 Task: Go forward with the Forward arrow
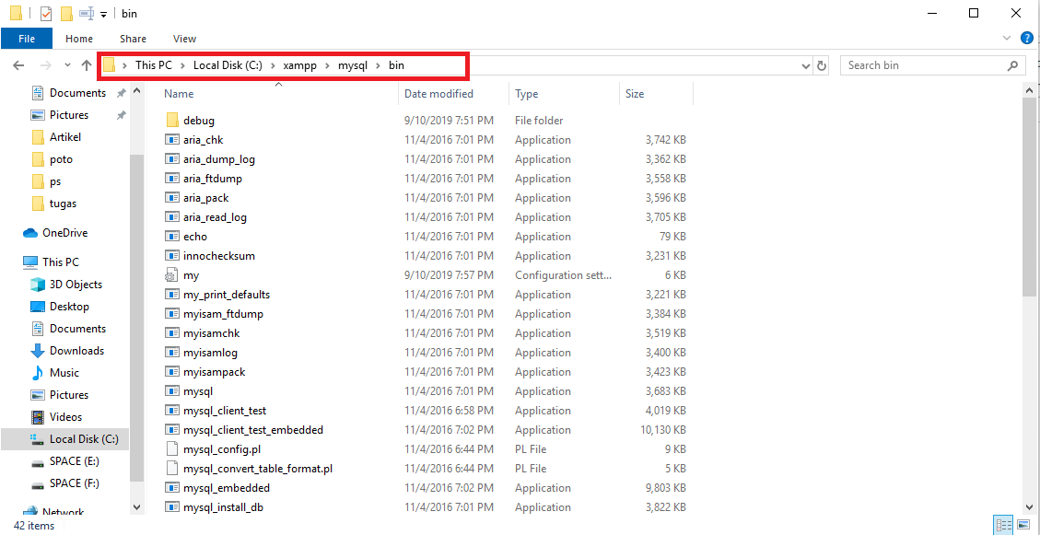coord(46,65)
